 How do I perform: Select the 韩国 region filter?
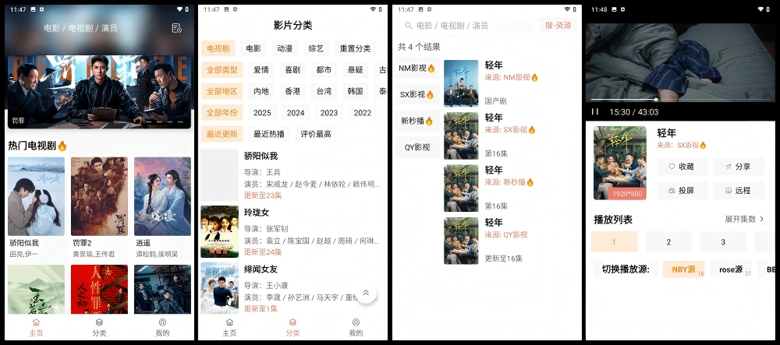(x=355, y=91)
